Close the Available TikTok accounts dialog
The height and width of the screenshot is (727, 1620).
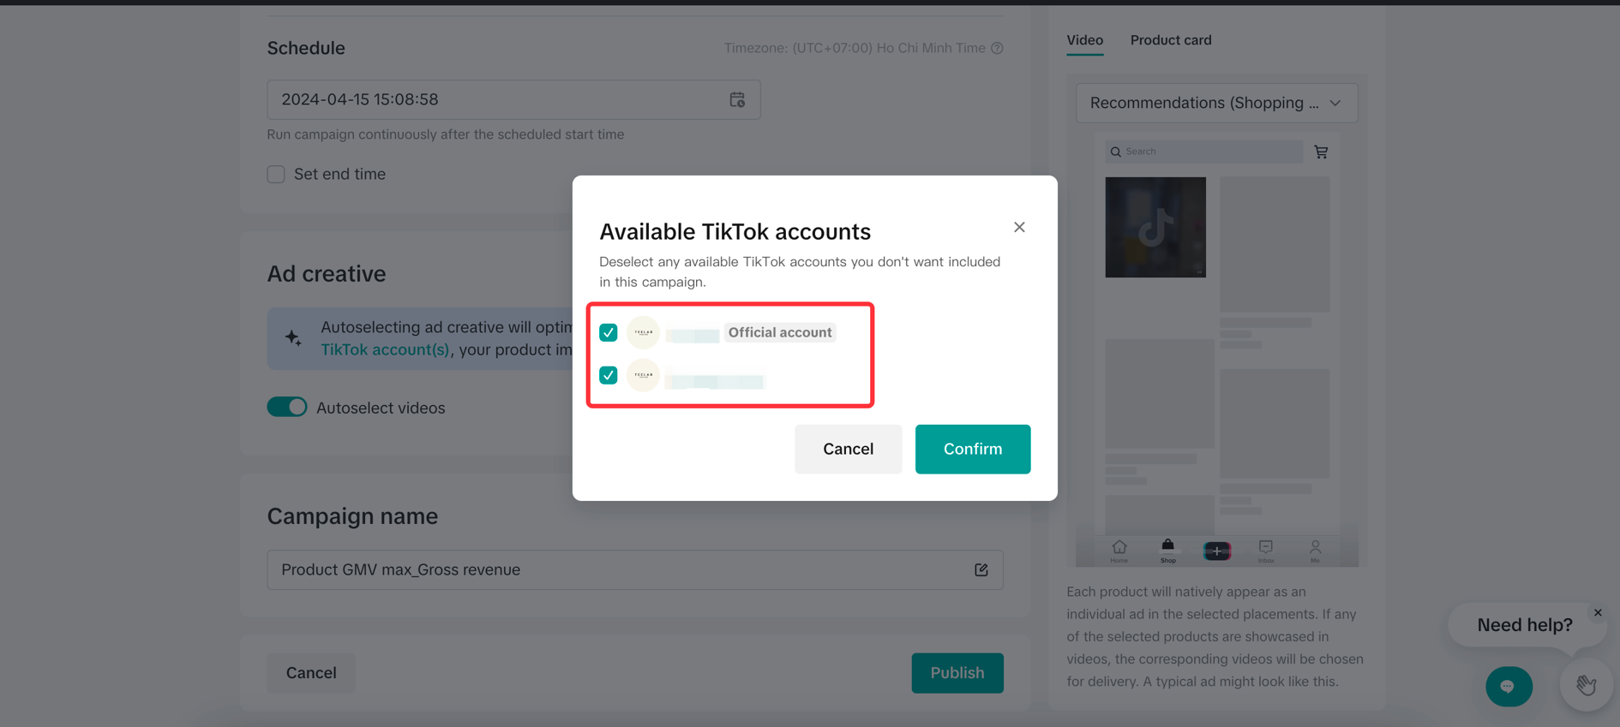click(1019, 227)
